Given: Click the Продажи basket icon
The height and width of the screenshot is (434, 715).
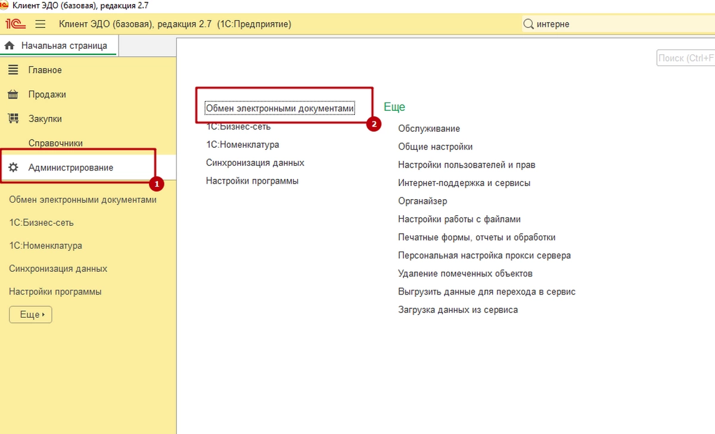Looking at the screenshot, I should [x=13, y=94].
